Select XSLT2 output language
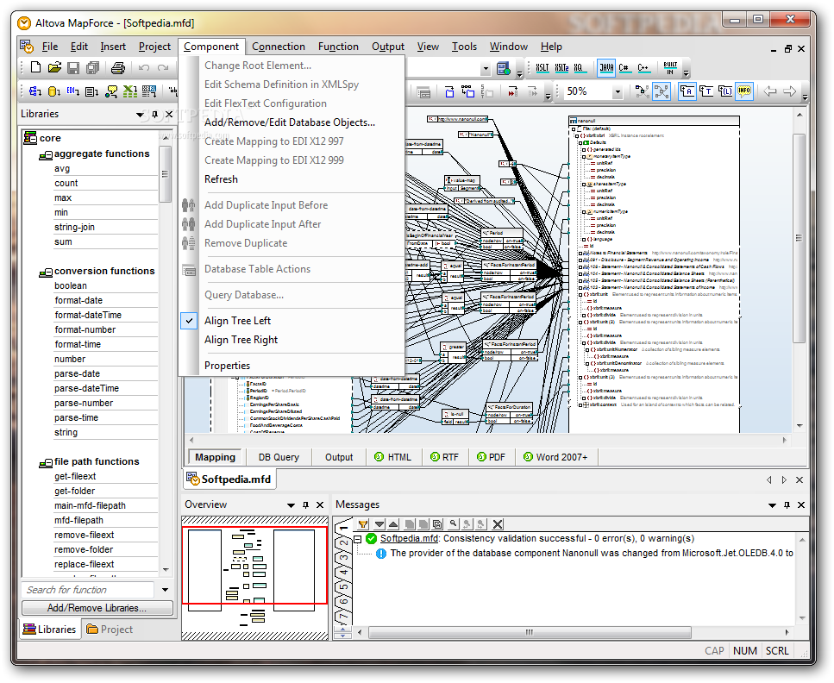Image resolution: width=834 pixels, height=683 pixels. 561,67
